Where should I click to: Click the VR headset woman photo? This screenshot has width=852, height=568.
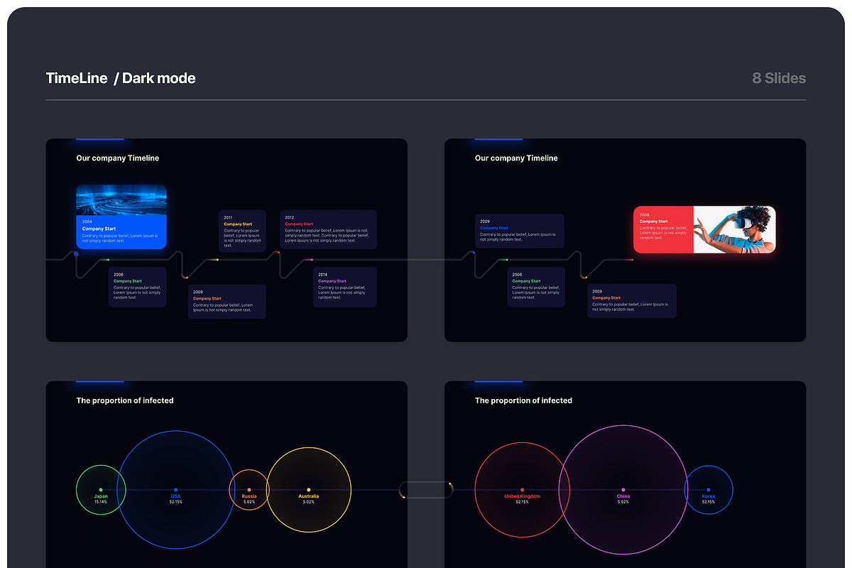coord(734,229)
